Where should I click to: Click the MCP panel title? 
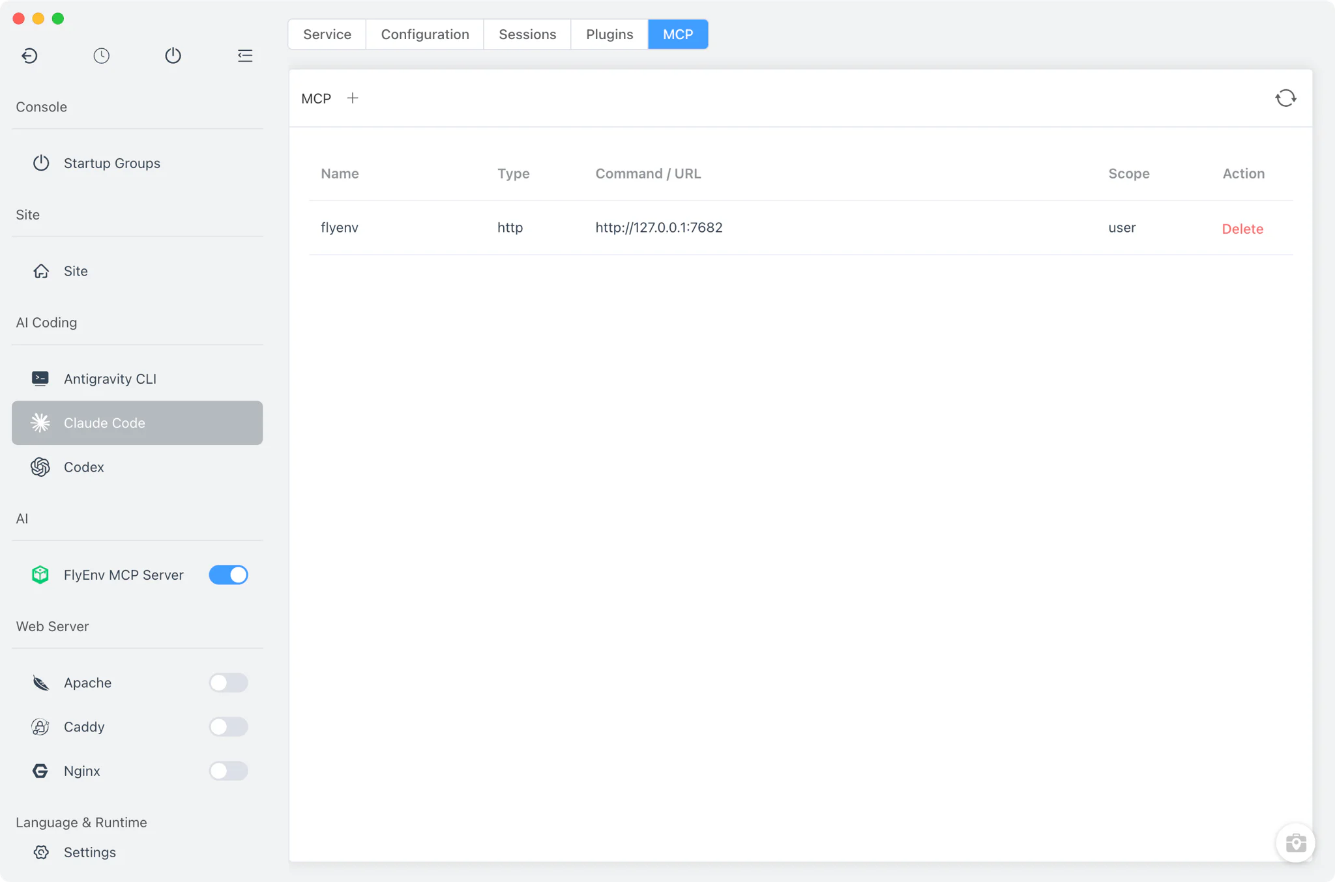point(316,98)
